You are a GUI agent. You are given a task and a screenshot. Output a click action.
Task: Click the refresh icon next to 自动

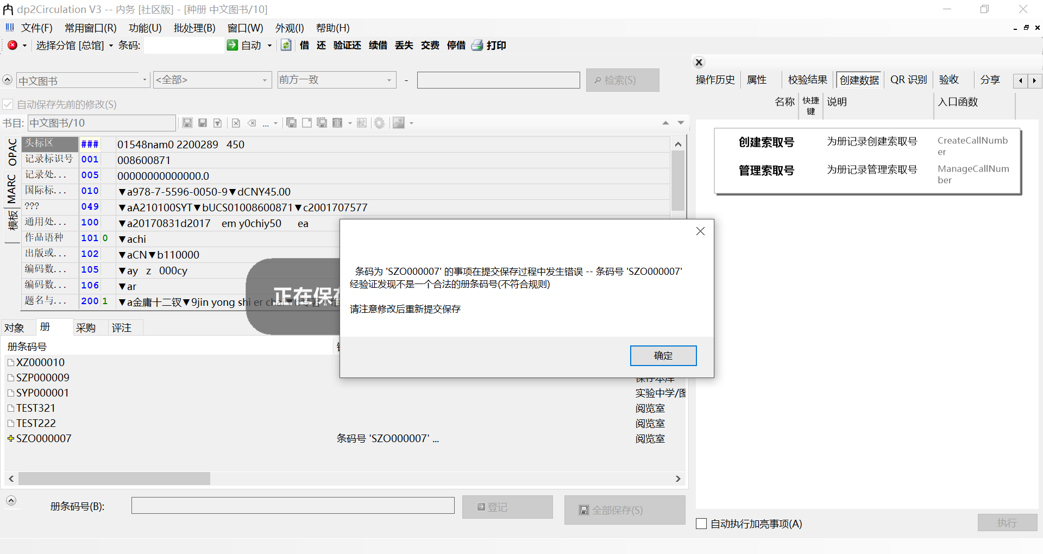click(286, 46)
